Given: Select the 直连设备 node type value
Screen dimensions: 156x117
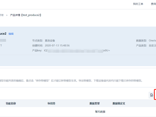Looking at the screenshot, I should coord(50,41).
